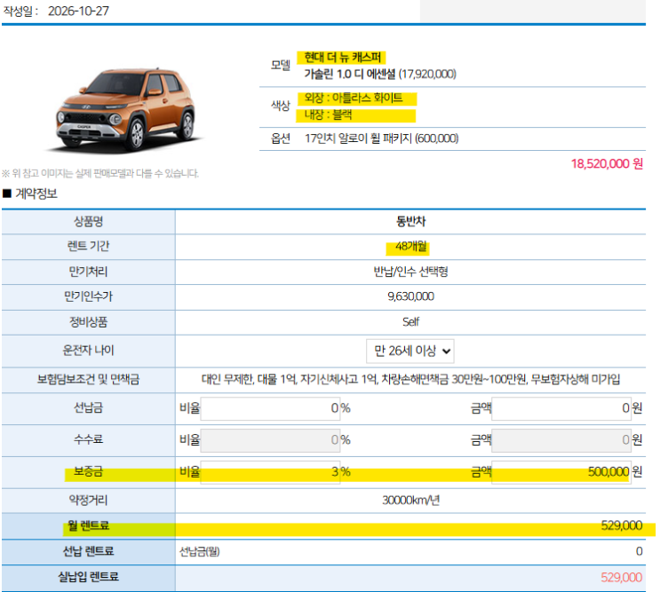Select the model name 현대 더 뉴 캐스퍼
The height and width of the screenshot is (592, 660).
[342, 57]
